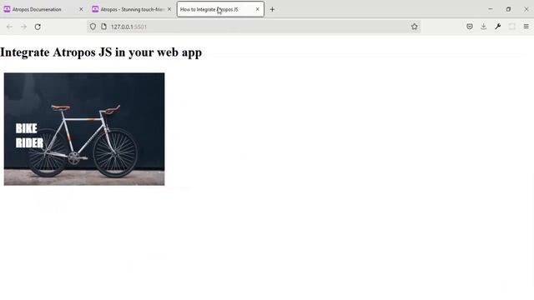The width and height of the screenshot is (534, 300).
Task: Click the Integrate Atropos JS heading
Action: point(101,52)
